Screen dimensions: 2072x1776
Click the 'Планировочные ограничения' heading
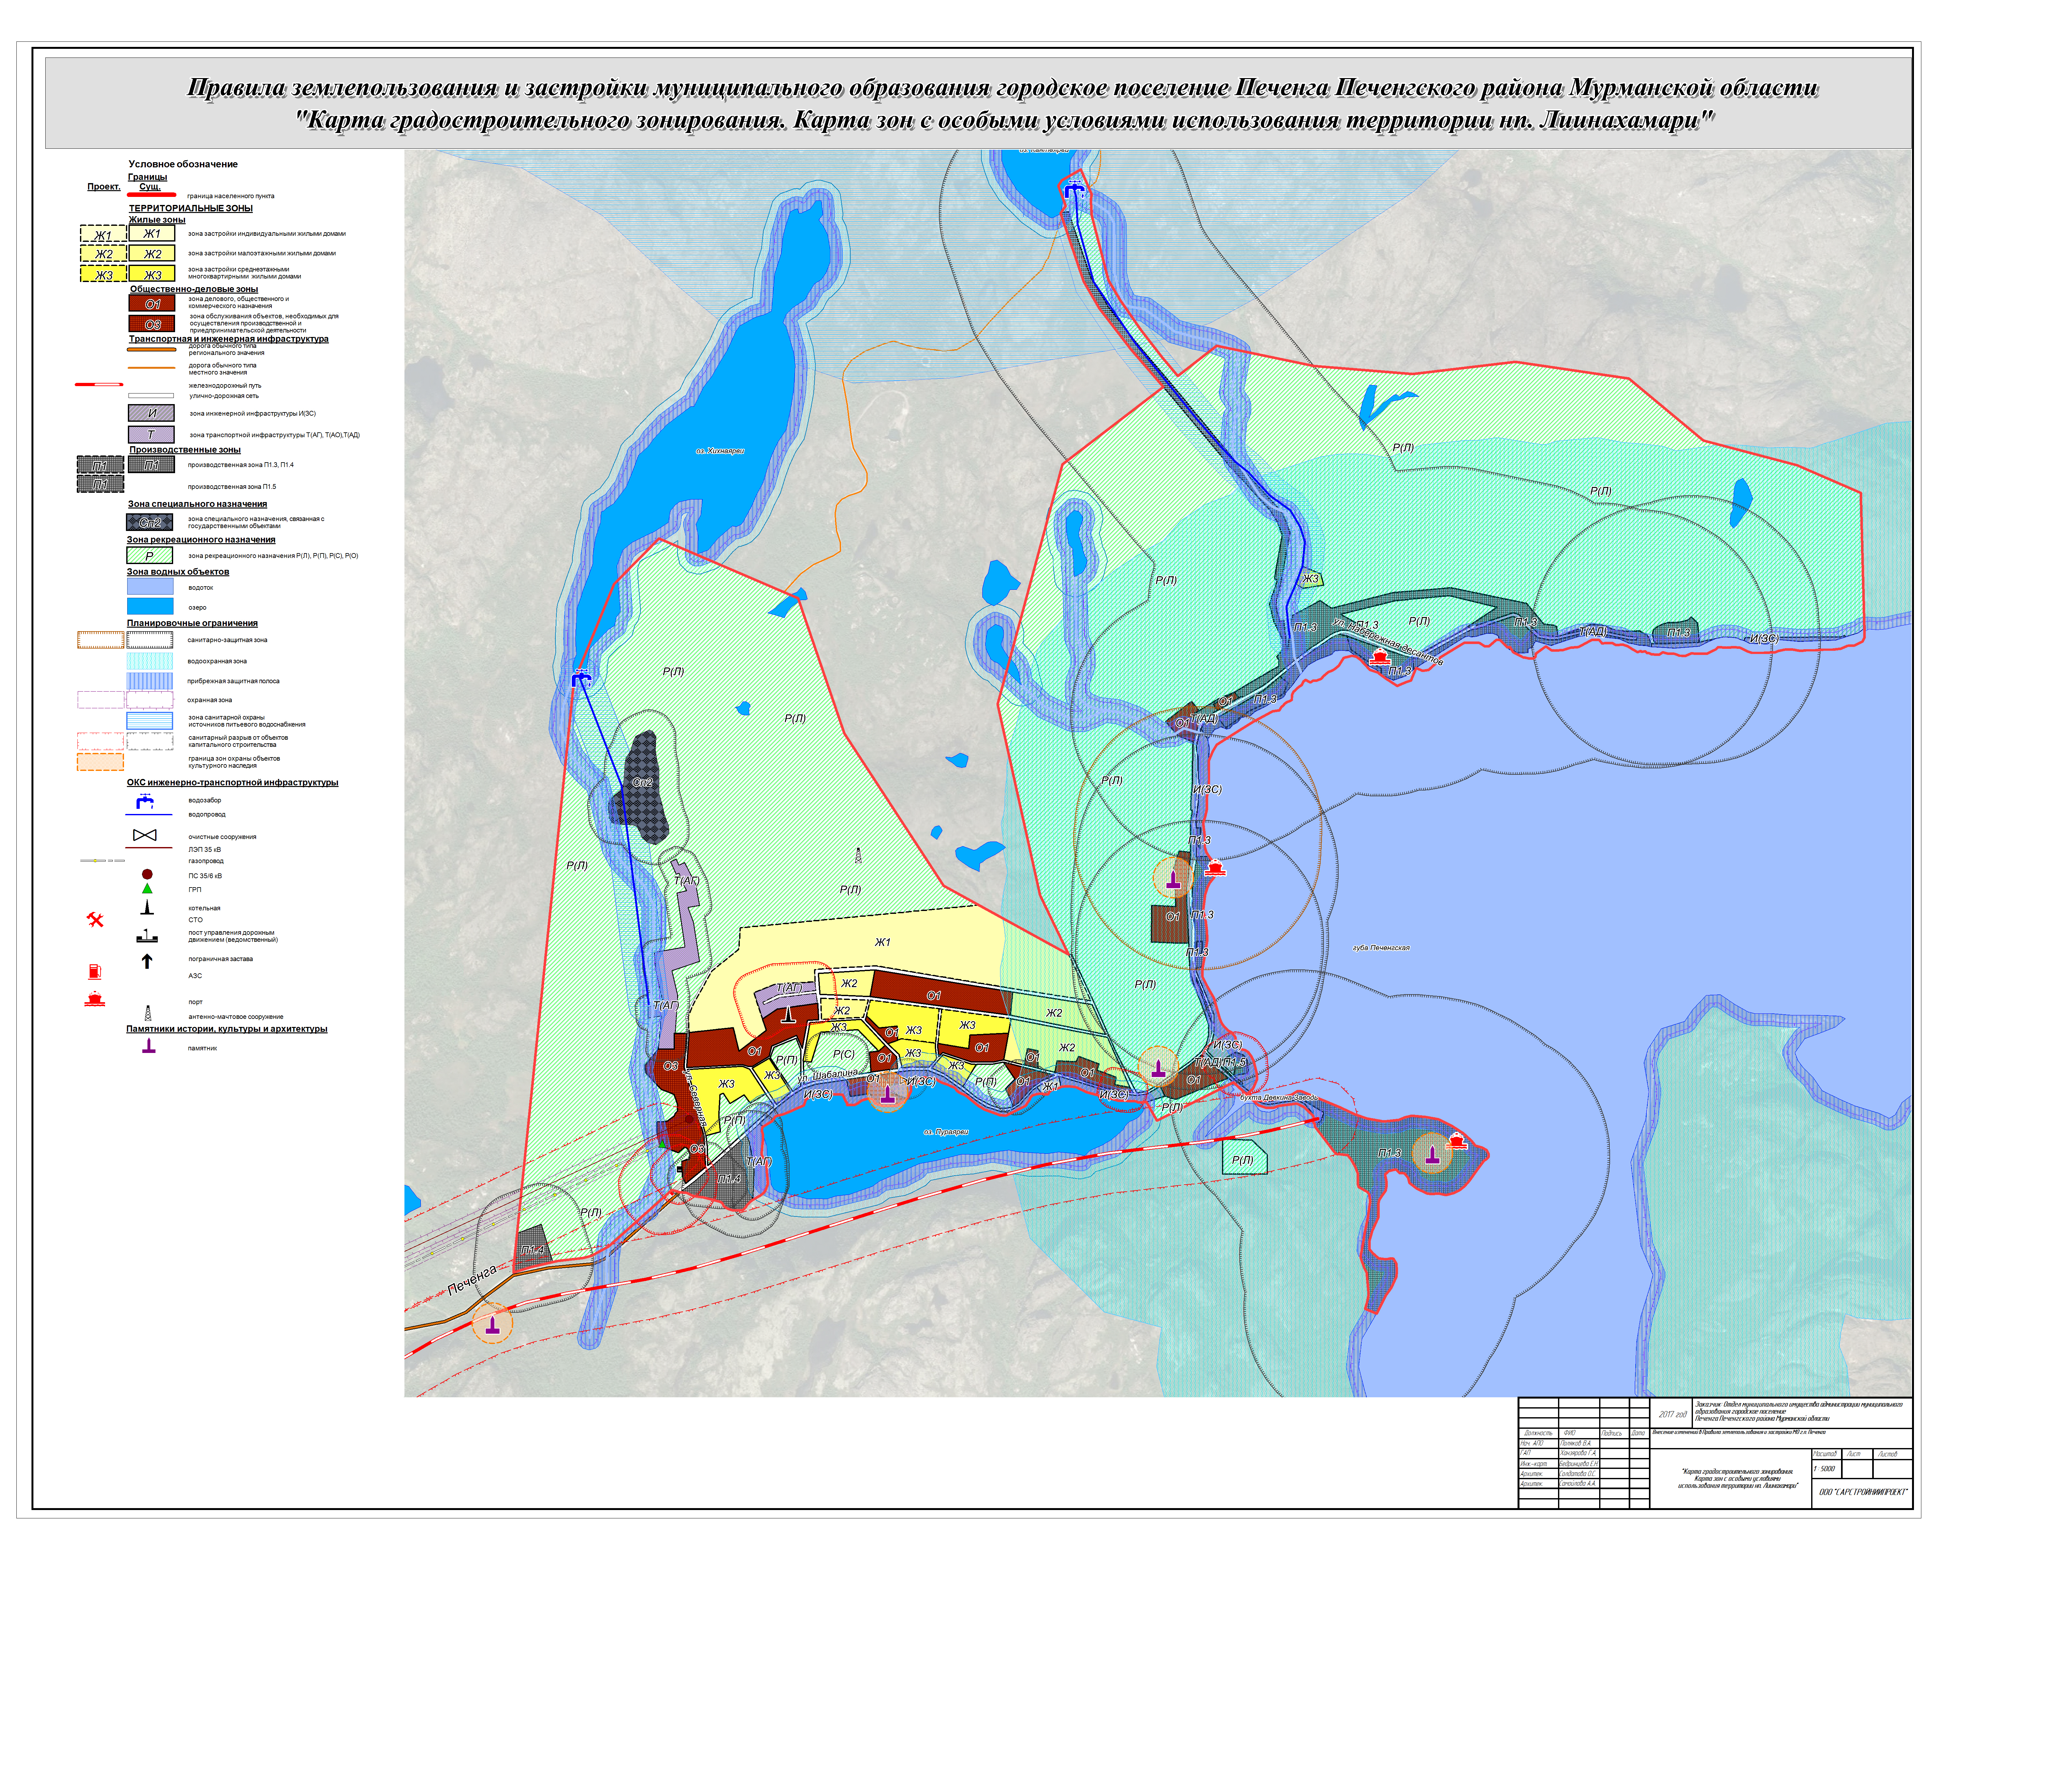click(x=192, y=623)
